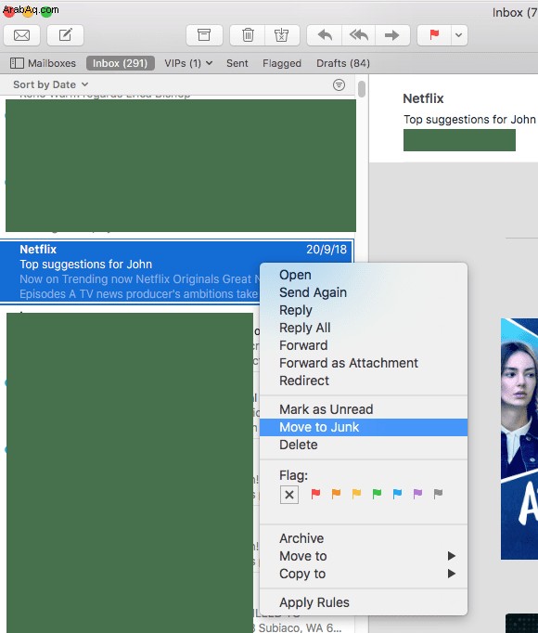This screenshot has height=633, width=538.
Task: Expand the VIPs (1) dropdown
Action: (188, 63)
